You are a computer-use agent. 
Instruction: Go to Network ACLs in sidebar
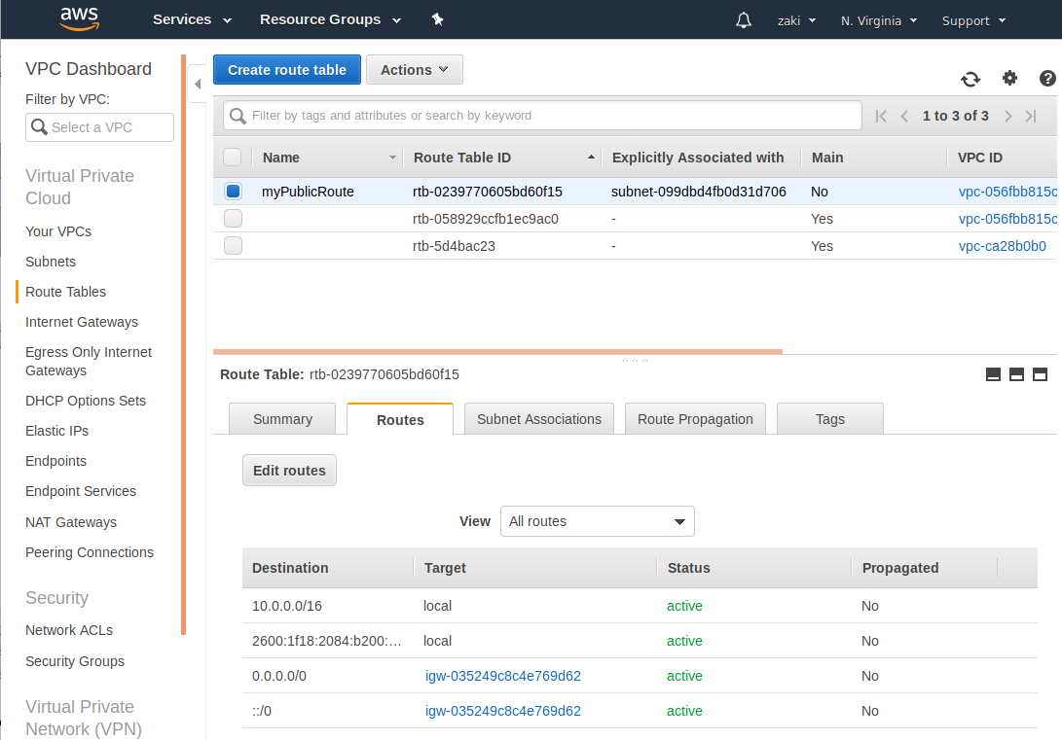pos(69,630)
